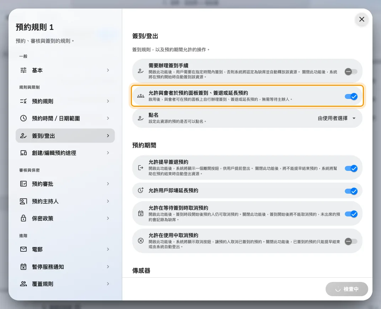Click the chevron next to 預約規則 item

click(108, 101)
